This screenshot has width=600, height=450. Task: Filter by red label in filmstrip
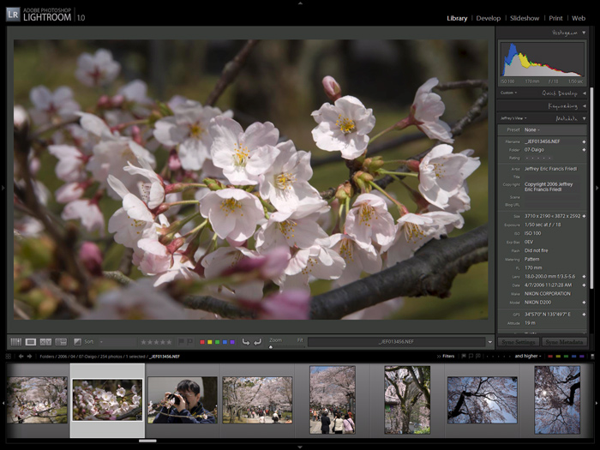pyautogui.click(x=550, y=357)
